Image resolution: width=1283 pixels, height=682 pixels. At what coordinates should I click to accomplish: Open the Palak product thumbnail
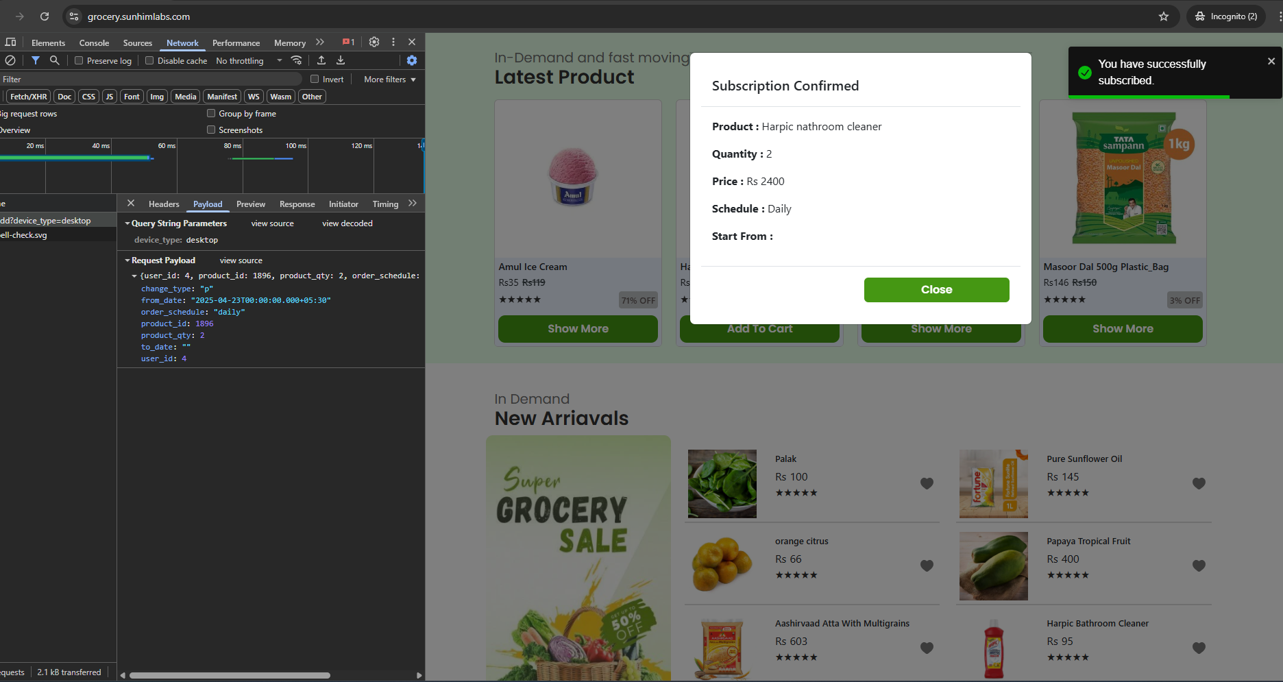(x=722, y=484)
